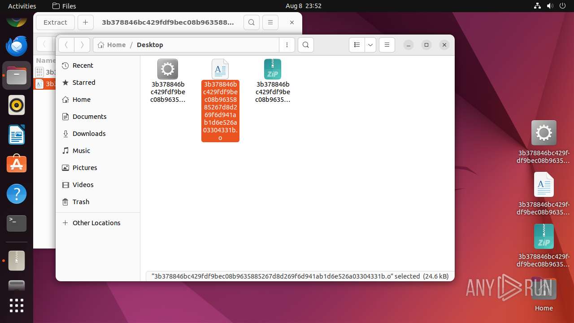The image size is (574, 323).
Task: Open archive manager hamburger menu
Action: tap(270, 22)
